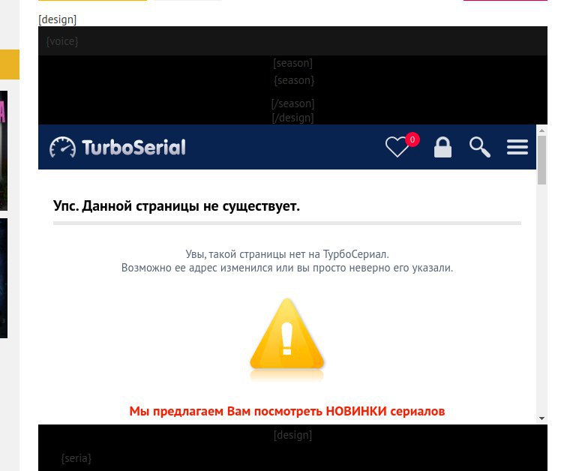Open the hamburger menu
Screen dimensions: 564x471
(517, 147)
